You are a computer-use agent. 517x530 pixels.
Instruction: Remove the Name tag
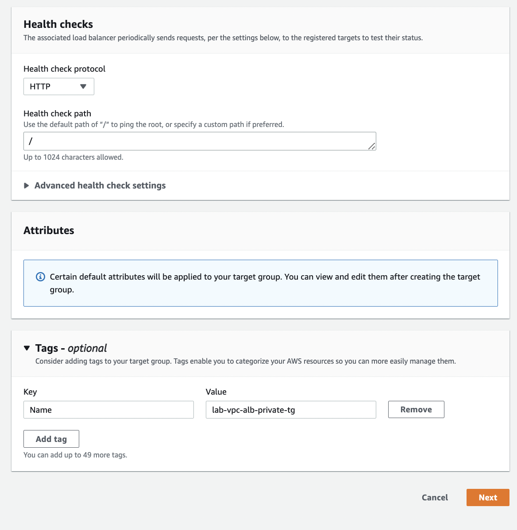(416, 409)
